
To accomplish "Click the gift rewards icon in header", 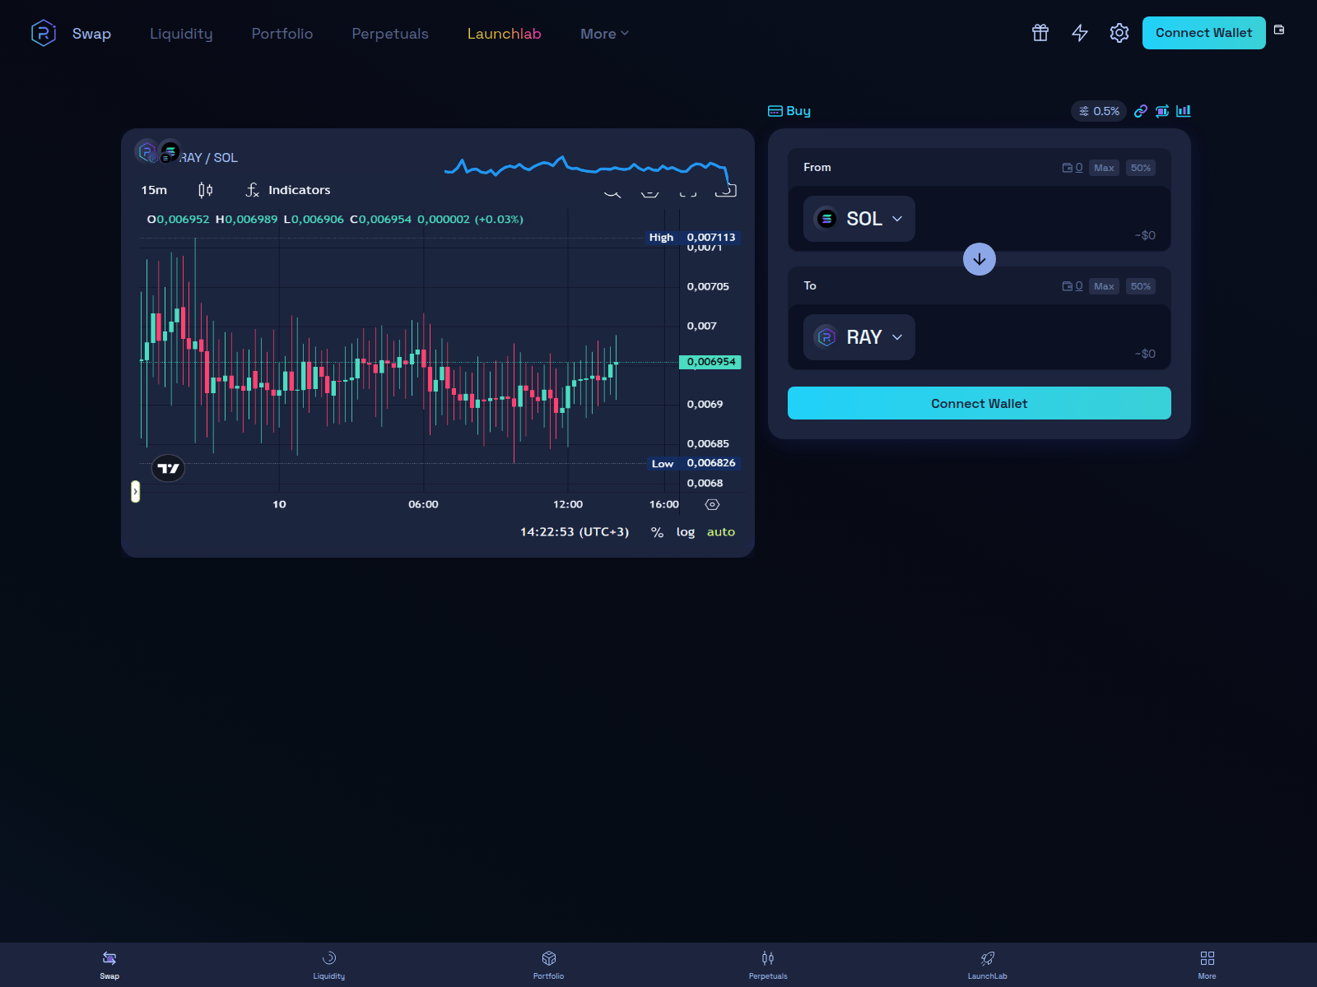I will [x=1040, y=33].
